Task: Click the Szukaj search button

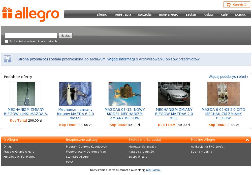Action: (66, 36)
